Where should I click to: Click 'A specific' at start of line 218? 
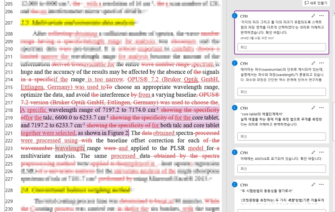(x=33, y=110)
